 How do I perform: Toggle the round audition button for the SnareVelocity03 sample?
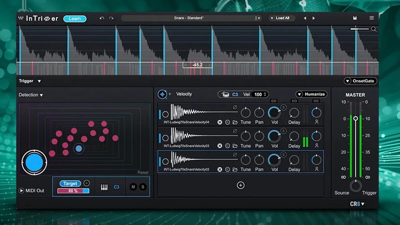(165, 138)
